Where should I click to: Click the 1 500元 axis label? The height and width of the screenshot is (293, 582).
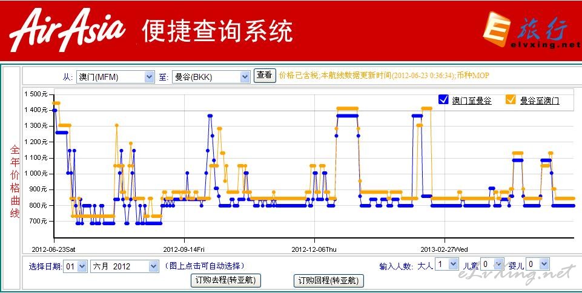(x=36, y=94)
